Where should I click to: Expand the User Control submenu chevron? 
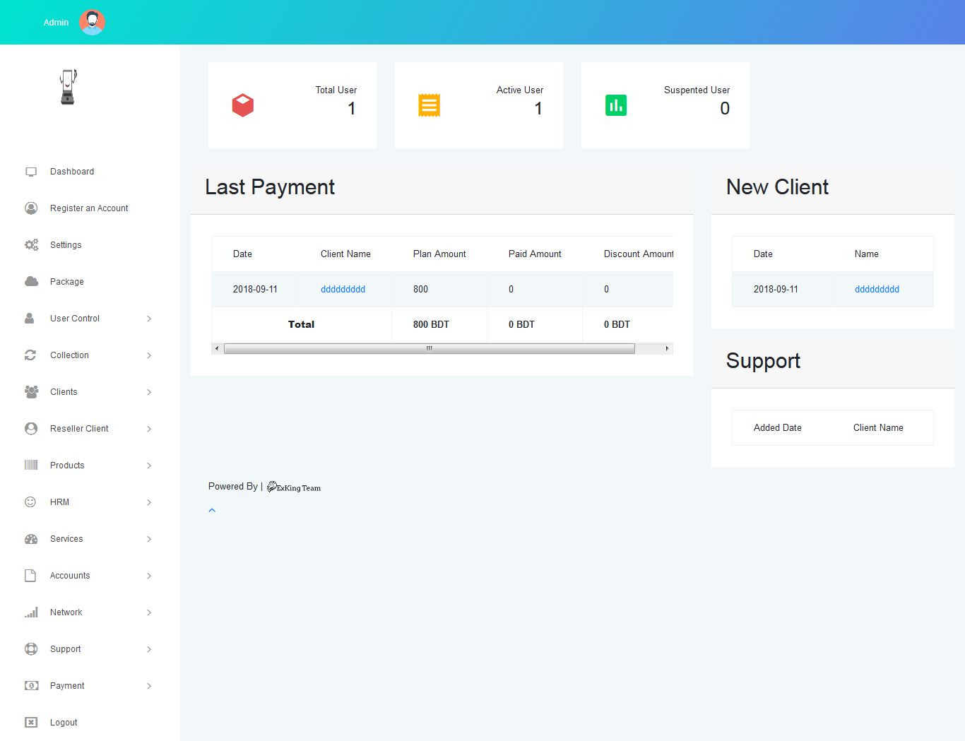149,319
